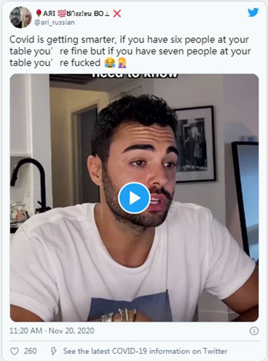Click the 260 like count
This screenshot has height=361, width=268.
(30, 351)
